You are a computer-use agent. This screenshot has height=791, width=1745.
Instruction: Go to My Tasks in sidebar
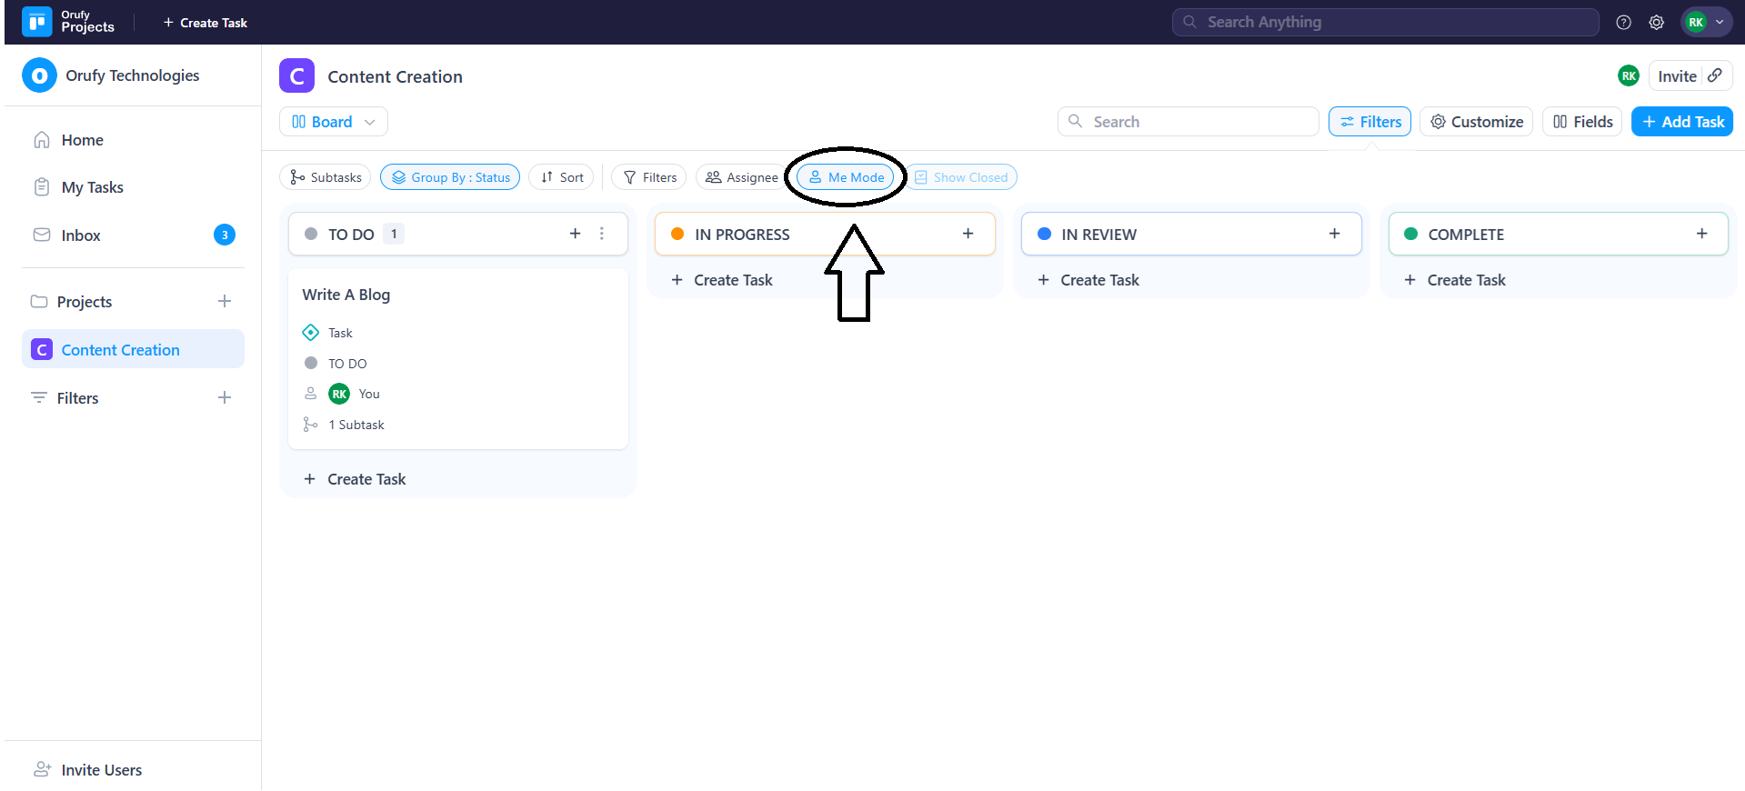(92, 187)
